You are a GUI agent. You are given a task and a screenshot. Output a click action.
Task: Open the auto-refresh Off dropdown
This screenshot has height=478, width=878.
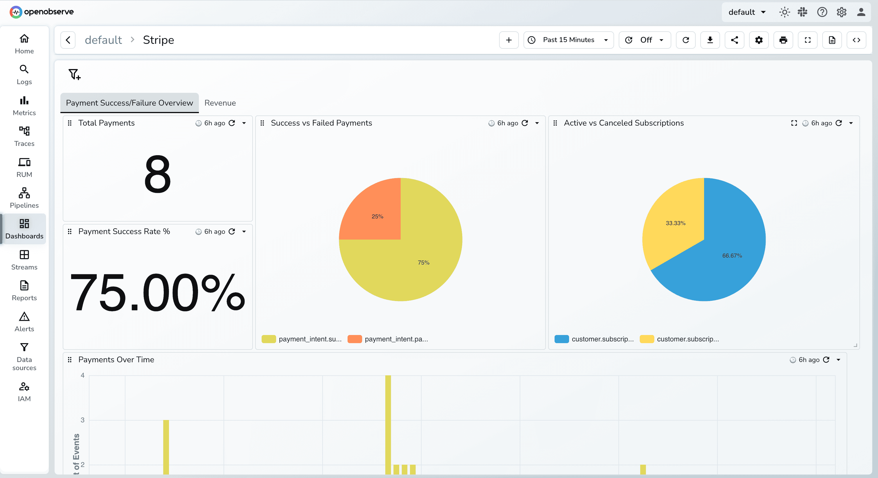point(645,40)
